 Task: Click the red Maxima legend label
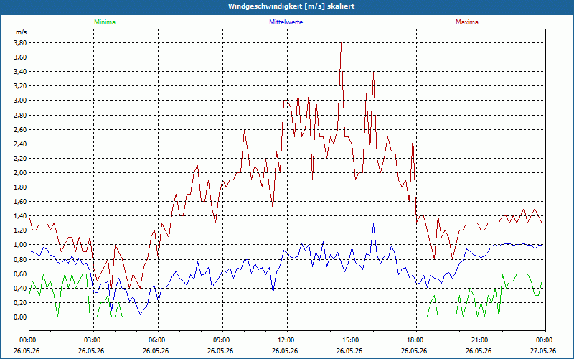pyautogui.click(x=467, y=22)
